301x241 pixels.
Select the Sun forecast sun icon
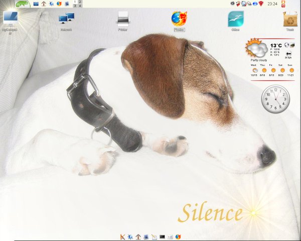click(291, 70)
